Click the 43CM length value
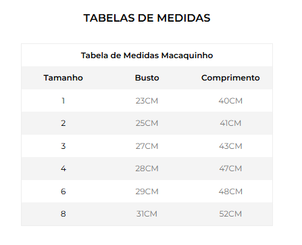 230,146
